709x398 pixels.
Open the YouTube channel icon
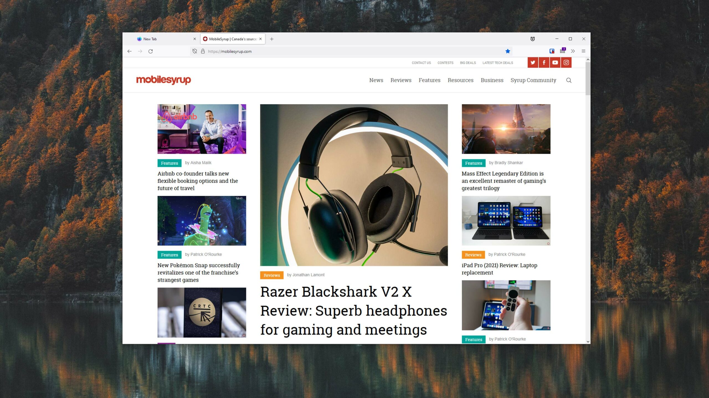pos(555,63)
